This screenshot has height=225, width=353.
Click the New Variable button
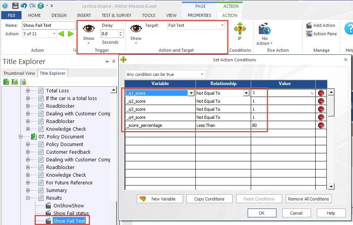tap(160, 199)
